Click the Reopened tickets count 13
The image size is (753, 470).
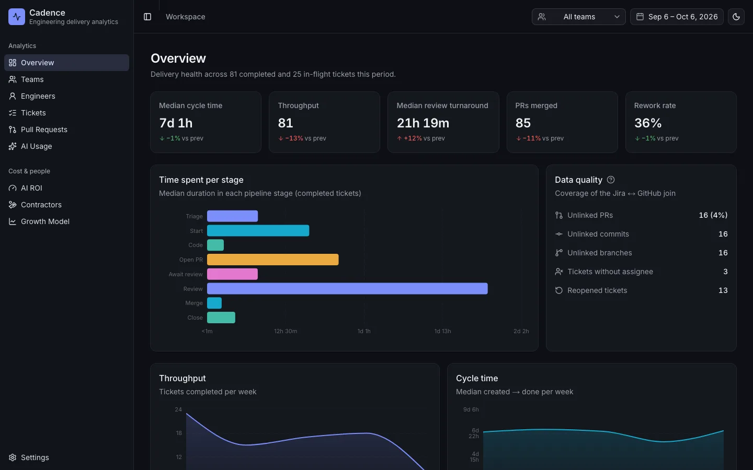723,290
